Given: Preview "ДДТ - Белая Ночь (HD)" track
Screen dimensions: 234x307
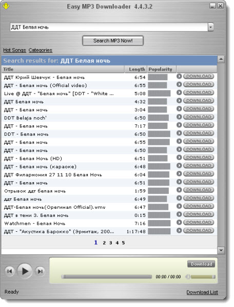Looking at the screenshot, I should pyautogui.click(x=179, y=158).
